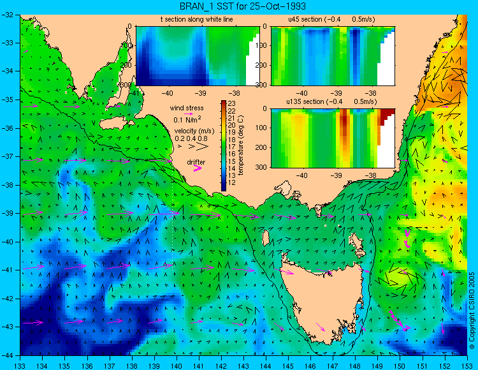This screenshot has height=370, width=478.
Task: Click the '© Copyright CSIRO 2005' notice
Action: tap(472, 311)
